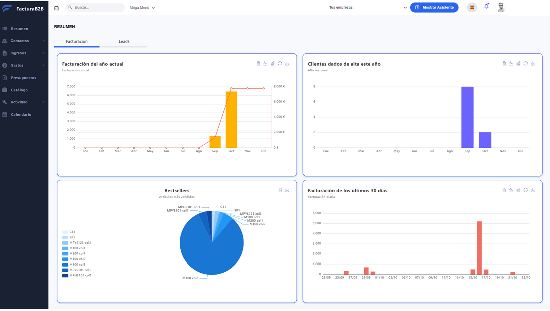Click the Spanish flag language icon
550x311 pixels.
[472, 8]
